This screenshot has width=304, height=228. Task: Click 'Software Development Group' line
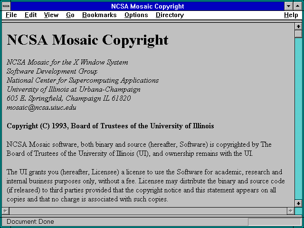[52, 71]
